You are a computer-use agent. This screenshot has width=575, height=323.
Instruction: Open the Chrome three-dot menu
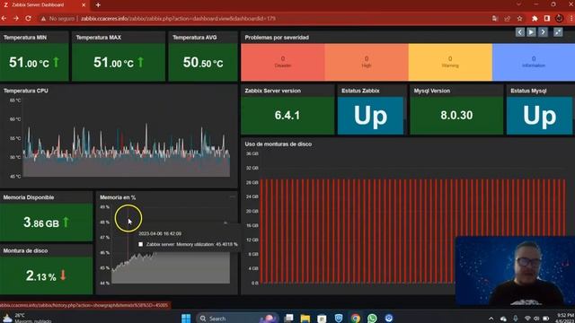[571, 18]
